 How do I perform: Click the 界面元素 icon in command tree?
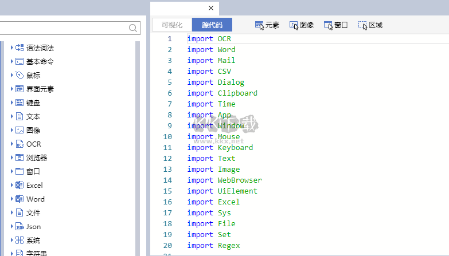[x=19, y=89]
